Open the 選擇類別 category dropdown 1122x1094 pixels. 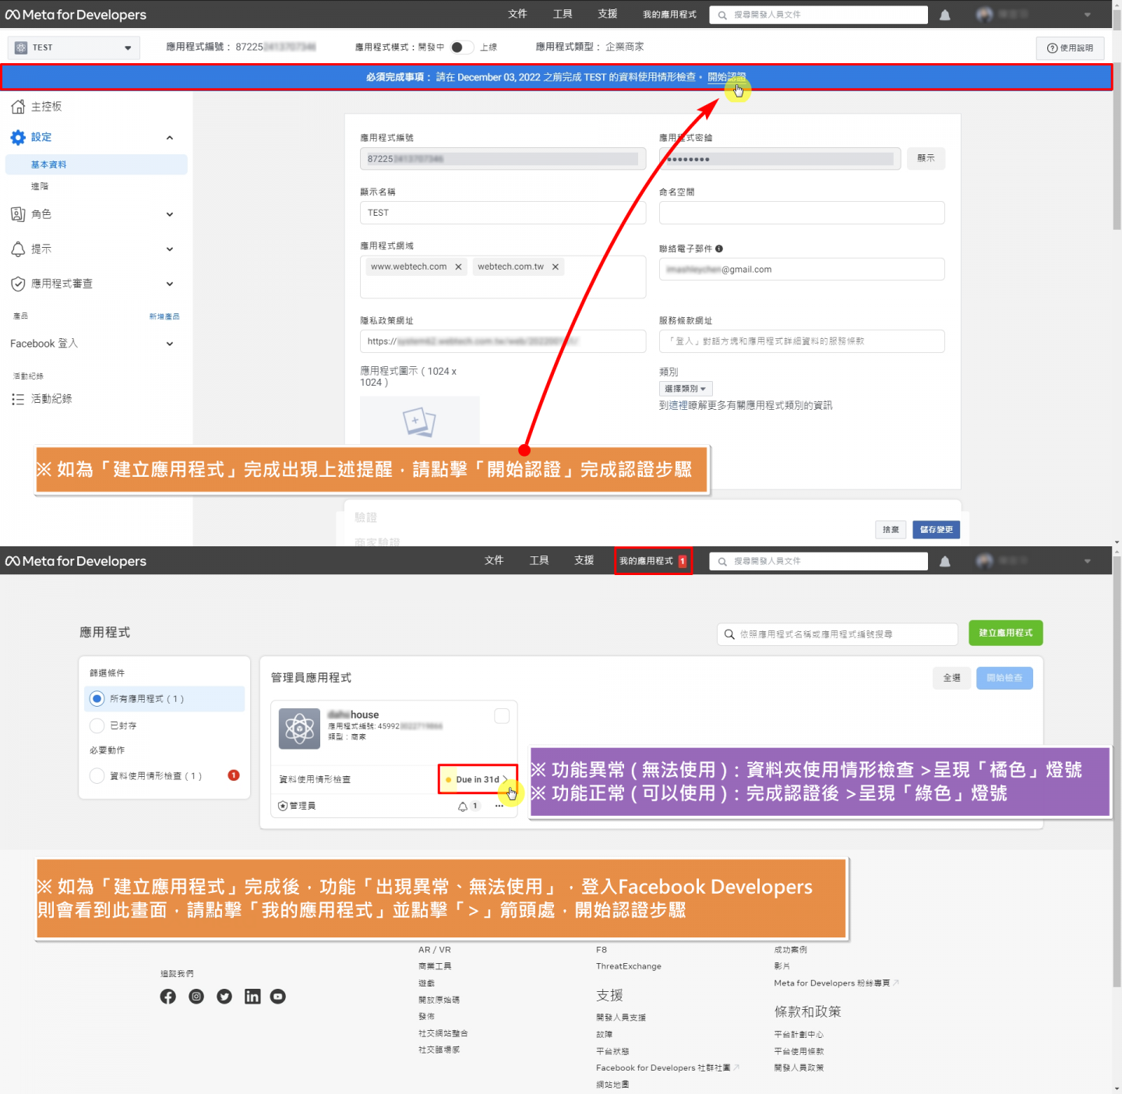(x=685, y=389)
